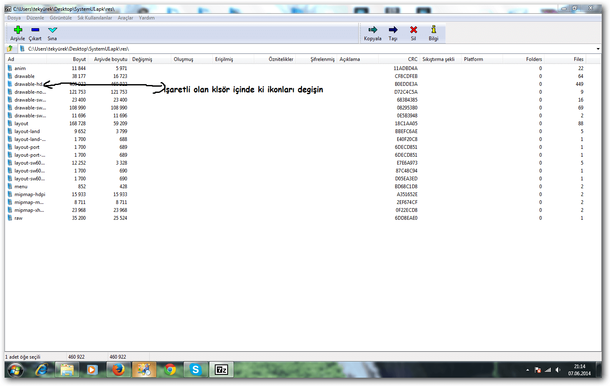Click the Arşivle (add) green plus icon
The width and height of the screenshot is (610, 386).
(x=18, y=30)
